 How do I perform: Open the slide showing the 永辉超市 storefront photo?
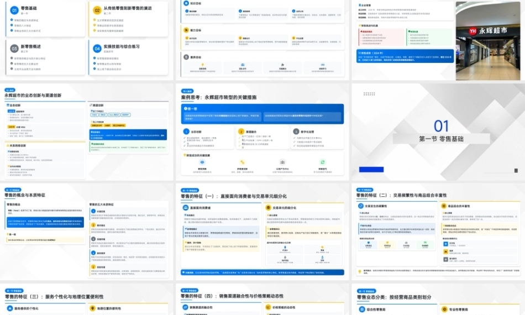[438, 40]
